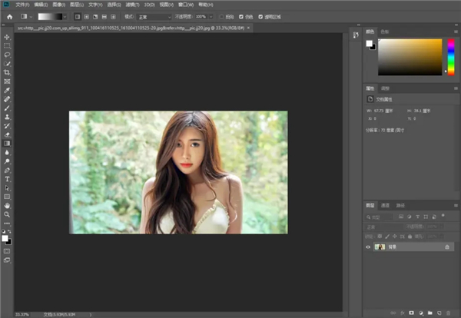Viewport: 461px width, 318px height.
Task: Toggle the 透明区域 (Transparency) checkbox
Action: click(260, 15)
